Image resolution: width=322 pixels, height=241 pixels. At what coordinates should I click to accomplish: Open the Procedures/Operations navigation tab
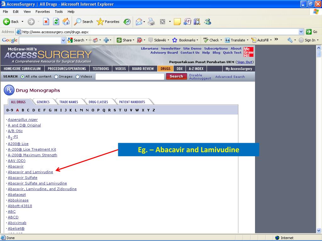pyautogui.click(x=67, y=69)
